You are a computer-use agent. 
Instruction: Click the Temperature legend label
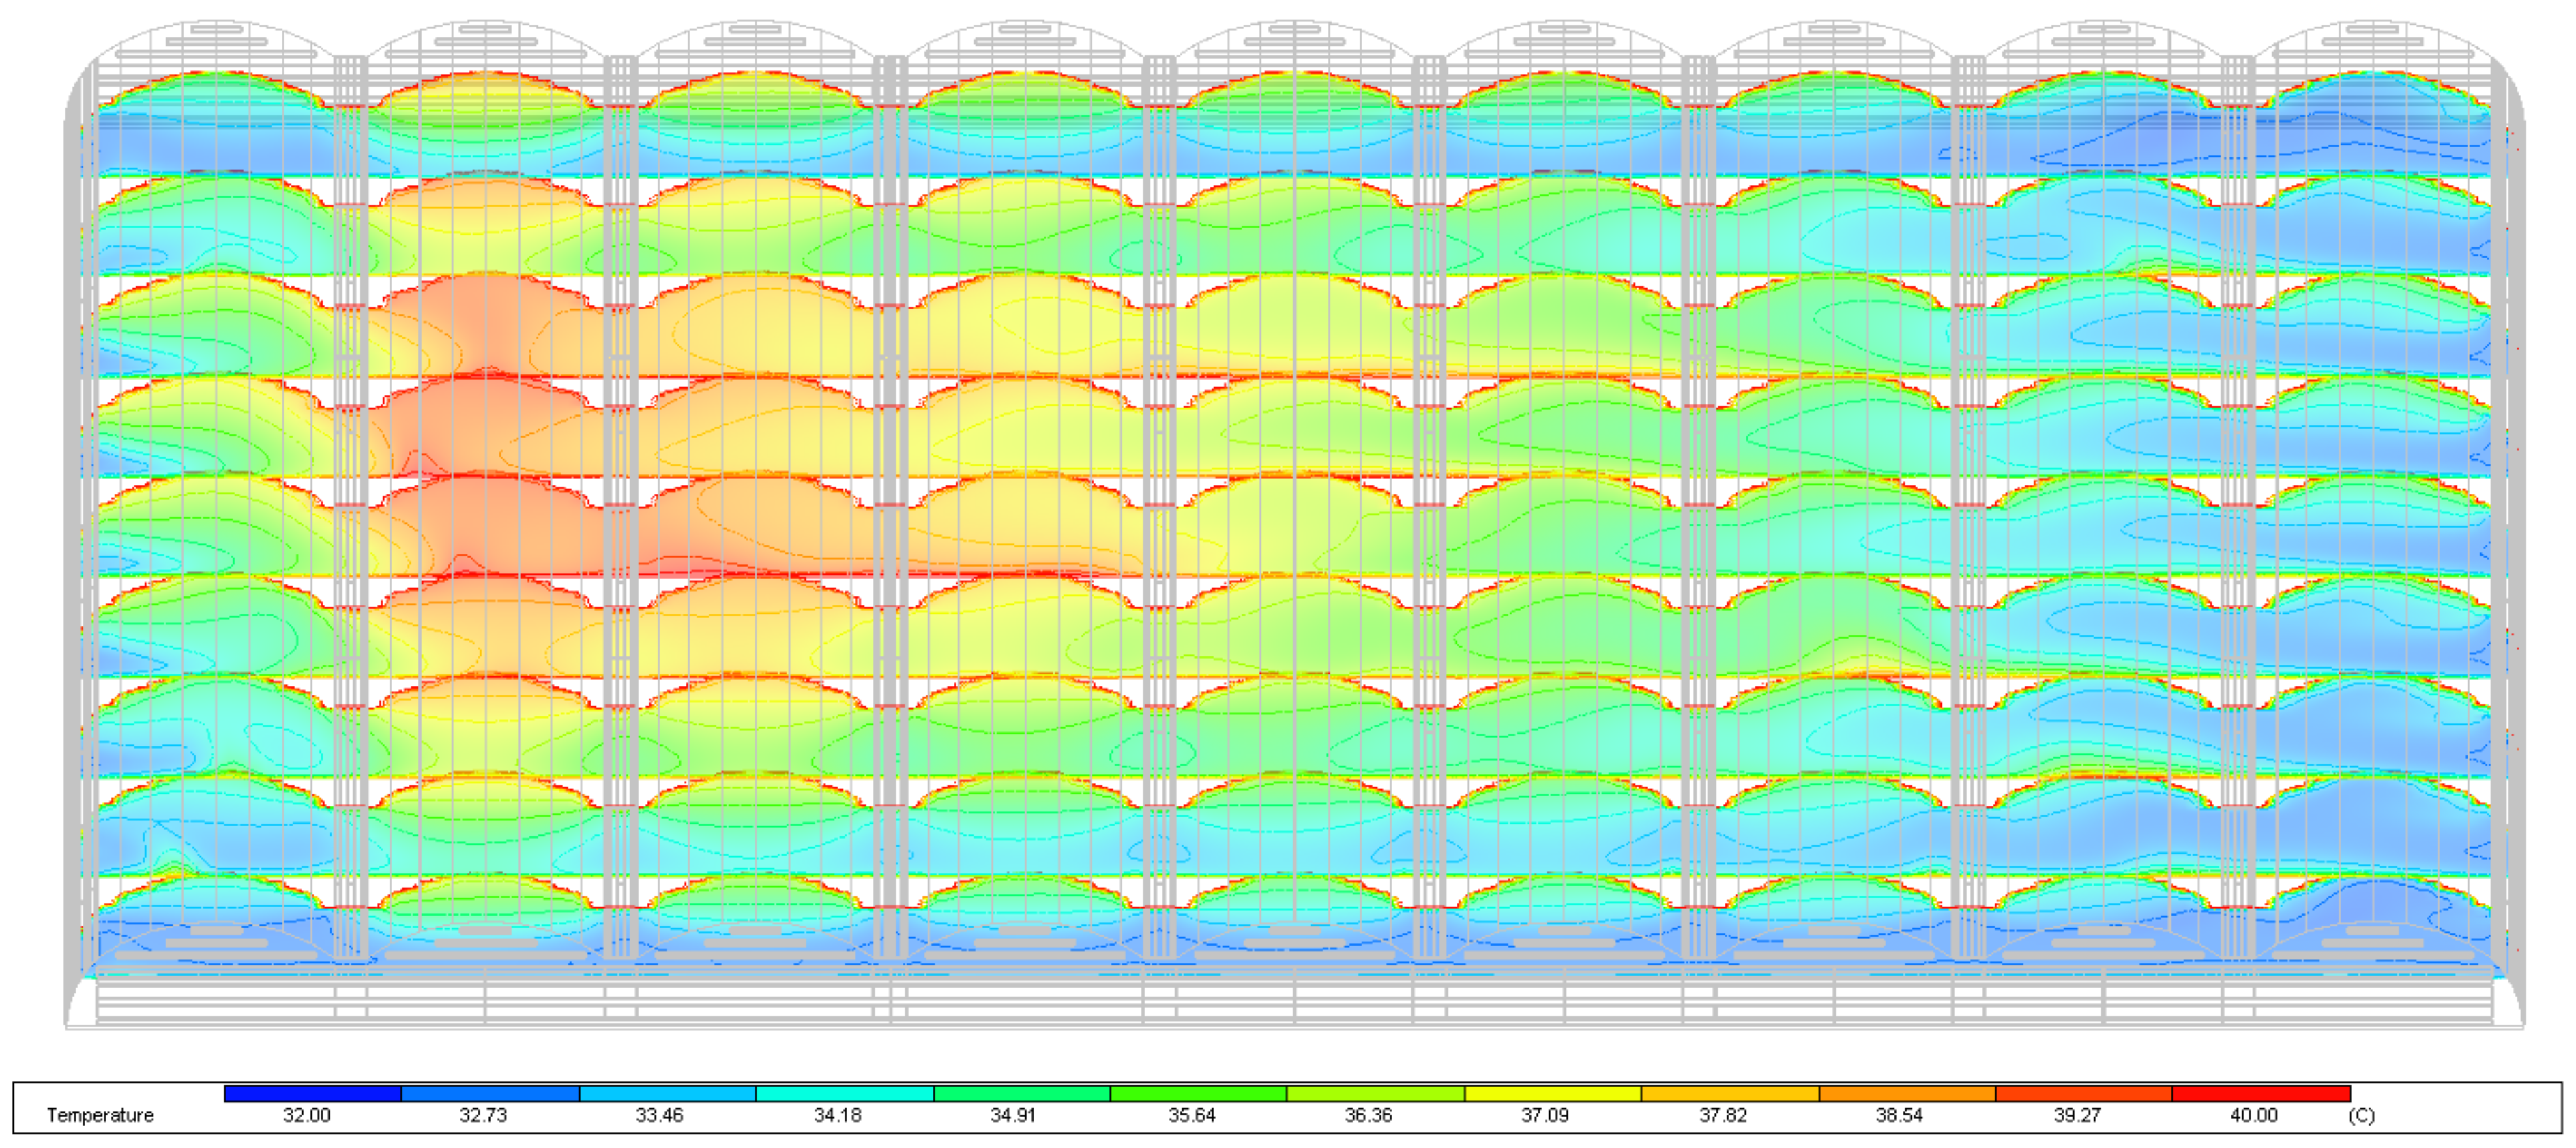[100, 1115]
